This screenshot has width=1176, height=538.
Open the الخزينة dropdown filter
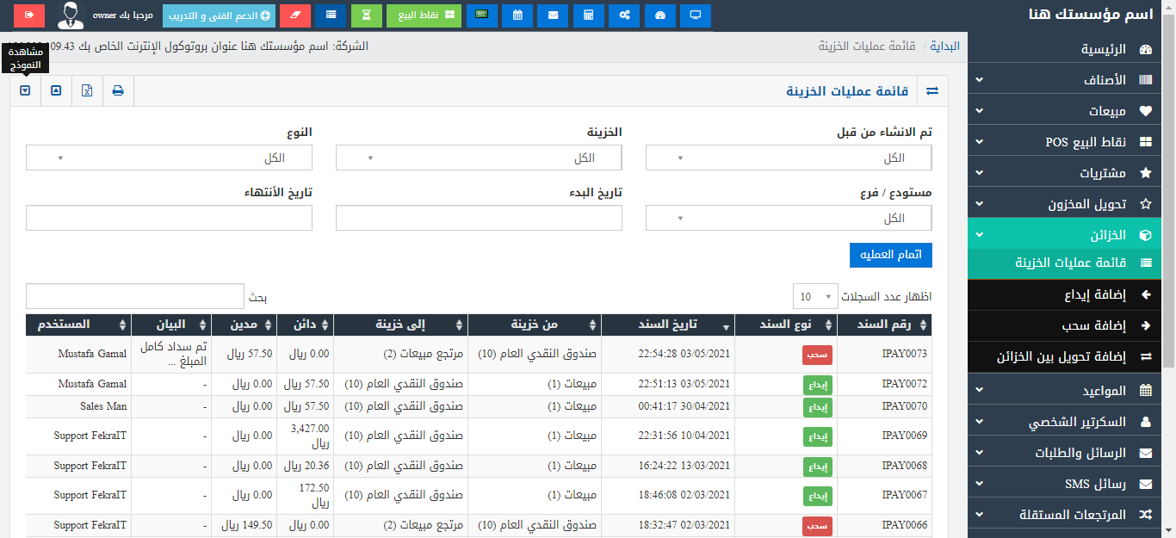tap(479, 158)
